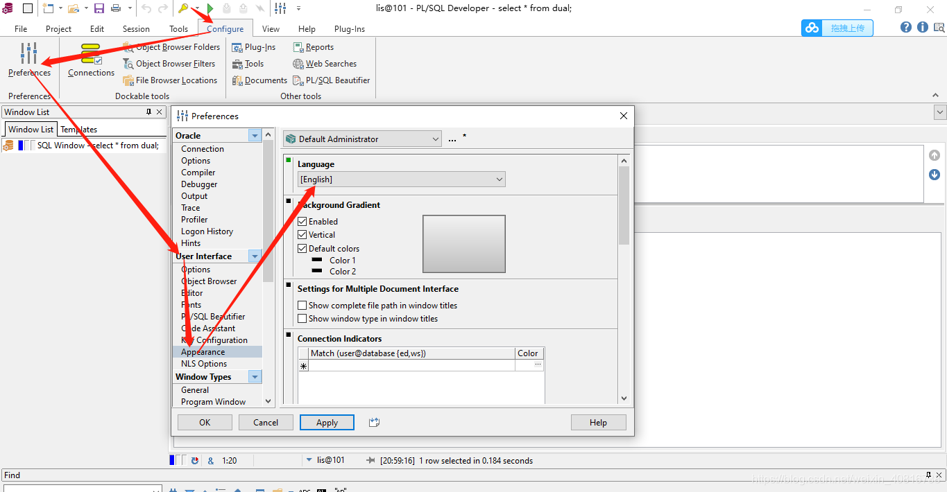Viewport: 947px width, 492px height.
Task: Click the gray up-arrow previous statement icon
Action: (x=935, y=155)
